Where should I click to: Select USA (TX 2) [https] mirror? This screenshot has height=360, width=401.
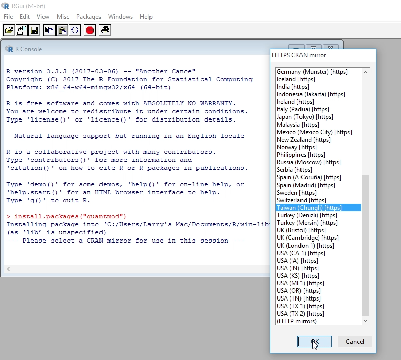[x=318, y=314]
